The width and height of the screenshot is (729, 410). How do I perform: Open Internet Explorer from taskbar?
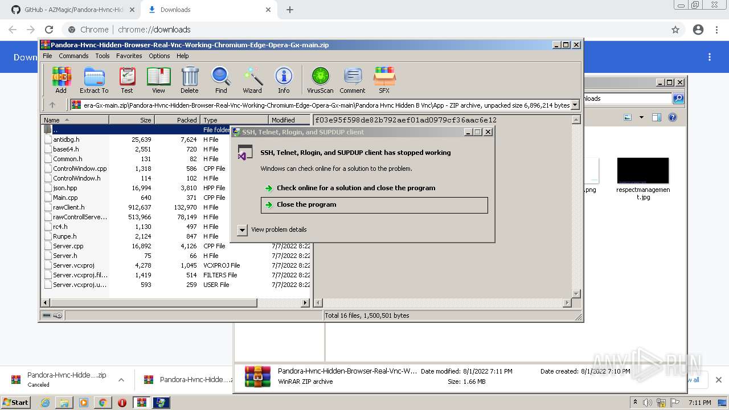[45, 403]
